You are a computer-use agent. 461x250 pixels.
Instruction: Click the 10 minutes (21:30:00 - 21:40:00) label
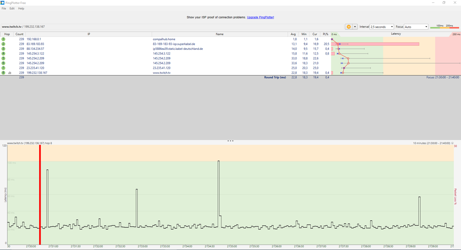click(x=431, y=143)
